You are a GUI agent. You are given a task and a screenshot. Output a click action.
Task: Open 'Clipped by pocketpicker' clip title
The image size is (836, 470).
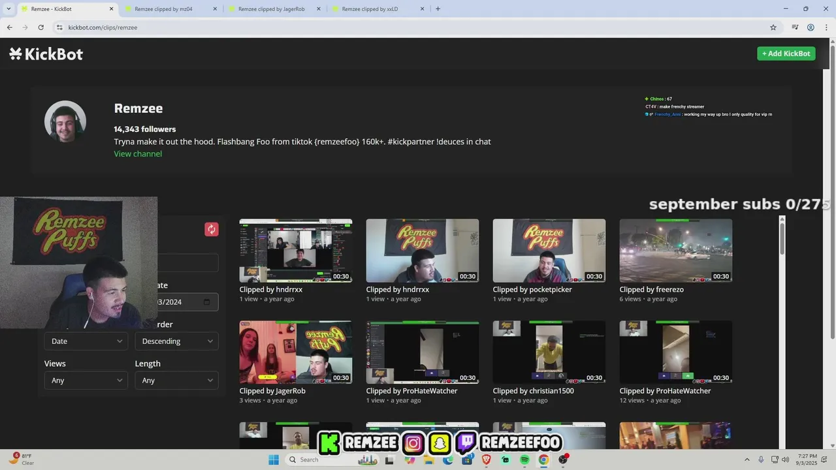pyautogui.click(x=532, y=289)
